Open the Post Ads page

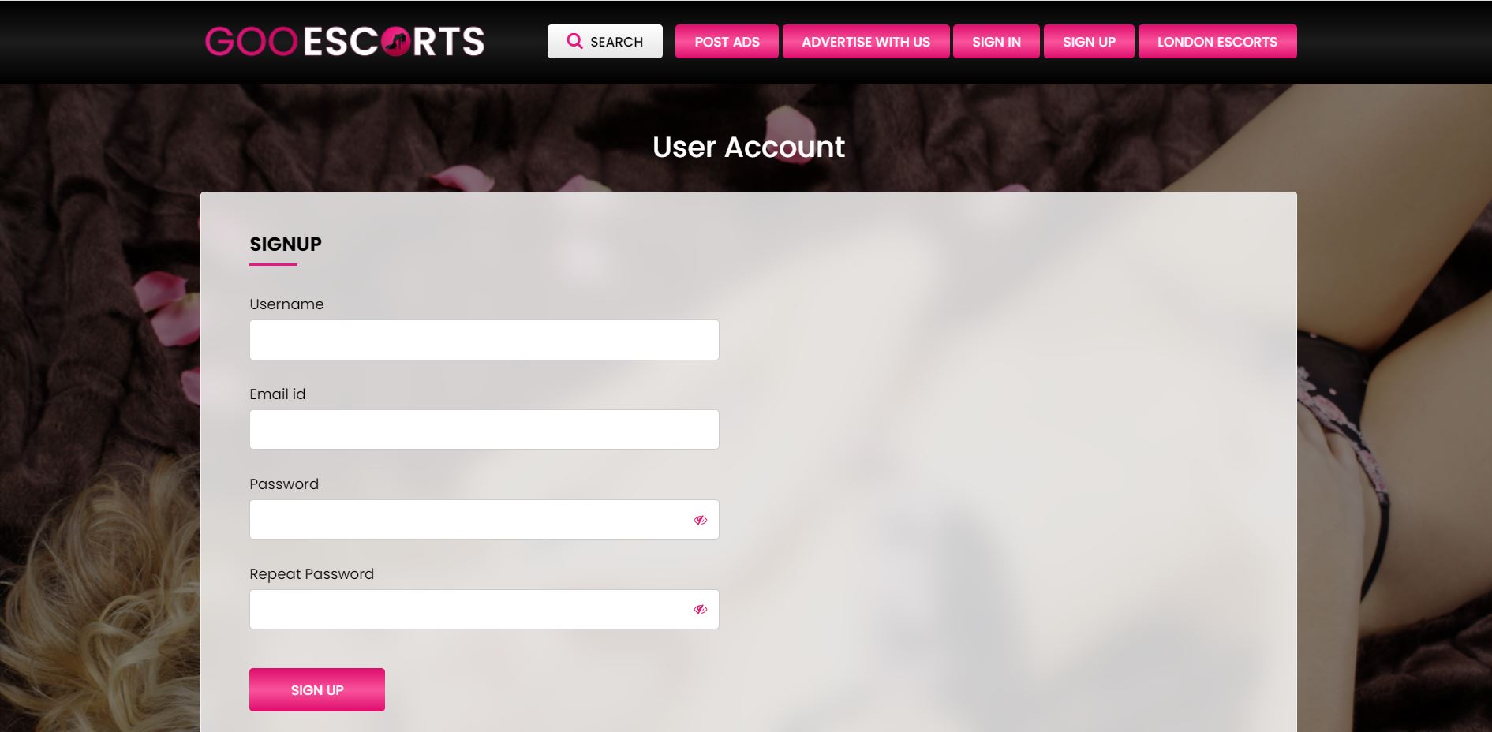pyautogui.click(x=727, y=42)
